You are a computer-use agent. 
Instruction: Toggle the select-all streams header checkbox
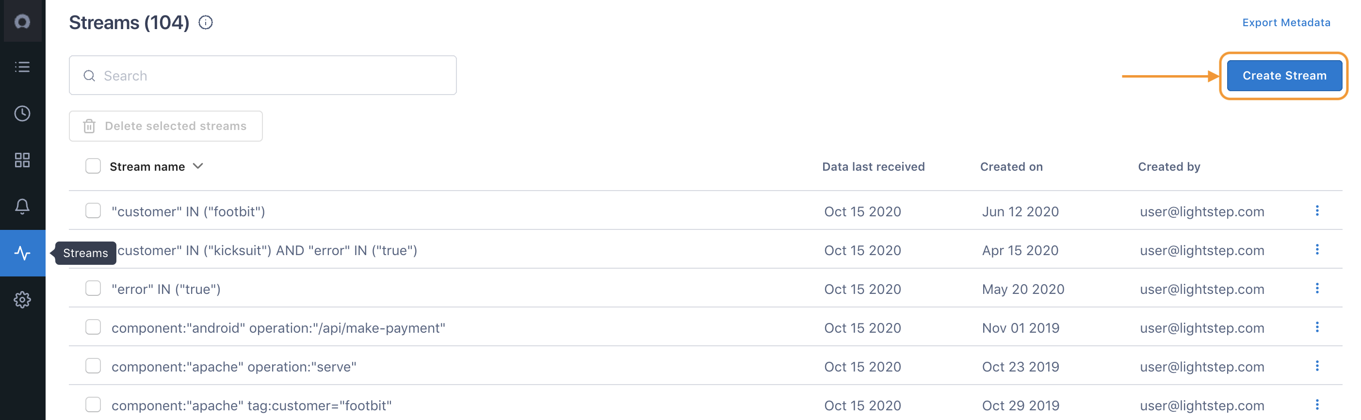point(93,166)
